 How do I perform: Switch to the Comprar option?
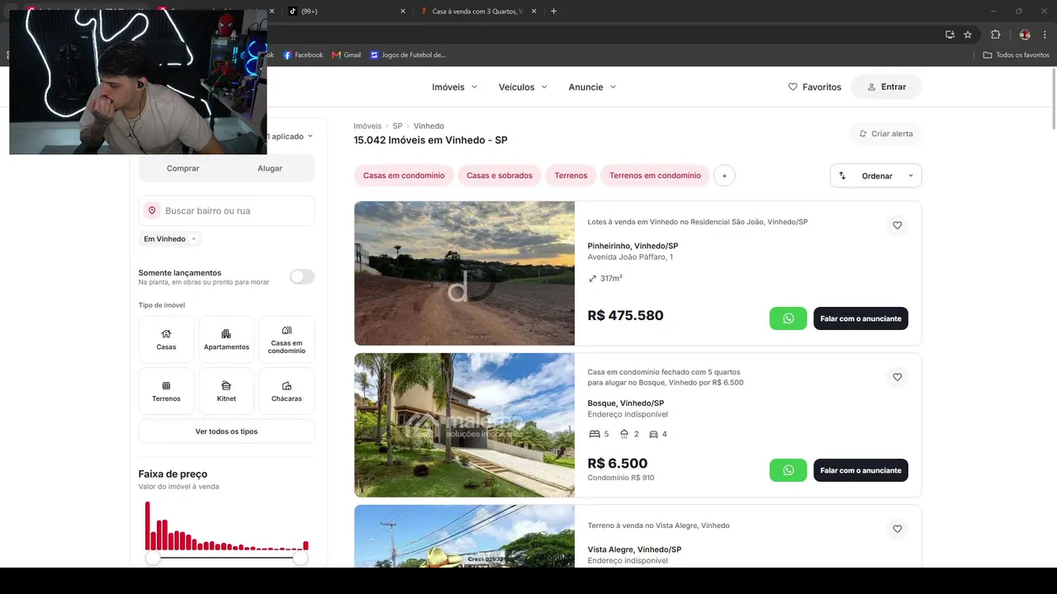click(x=183, y=168)
